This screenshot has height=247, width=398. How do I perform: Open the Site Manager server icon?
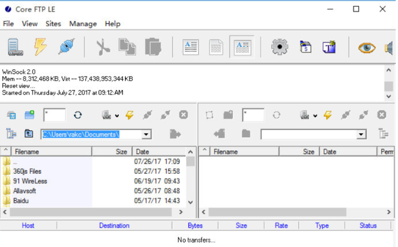point(15,47)
